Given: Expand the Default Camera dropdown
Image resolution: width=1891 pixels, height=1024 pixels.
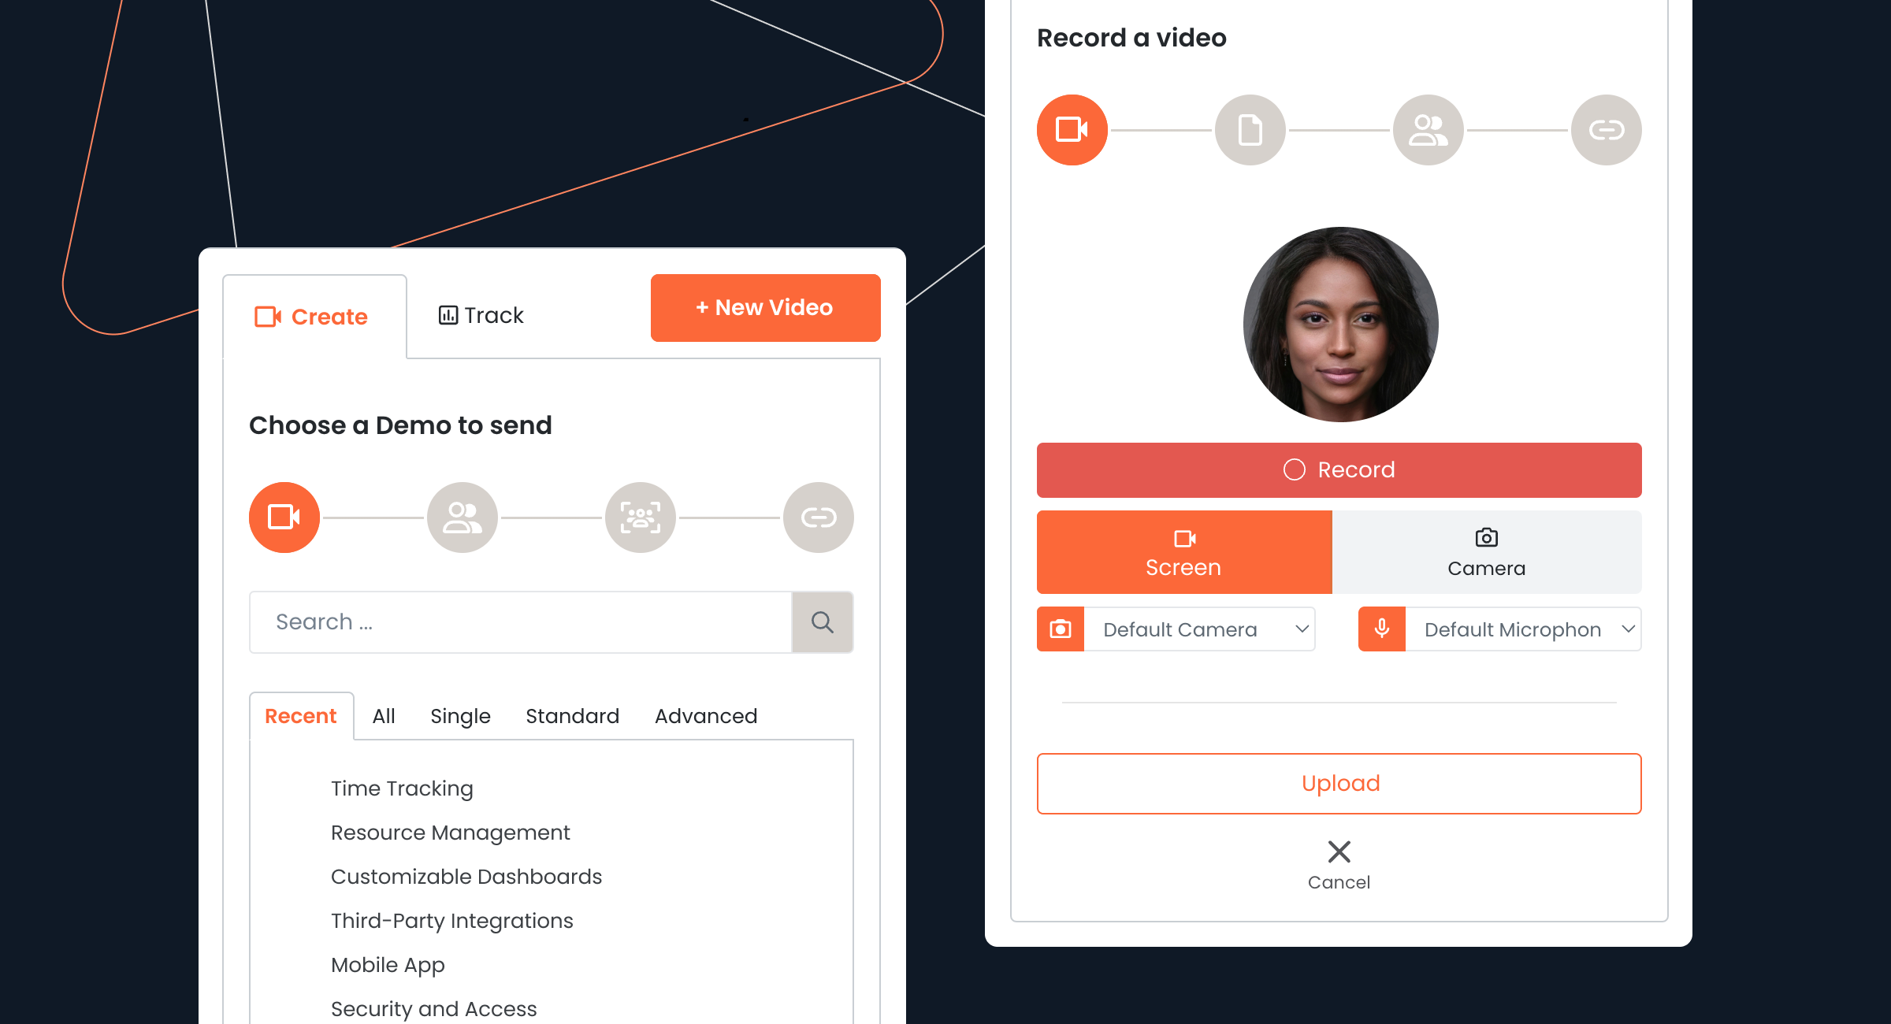Looking at the screenshot, I should [1303, 628].
